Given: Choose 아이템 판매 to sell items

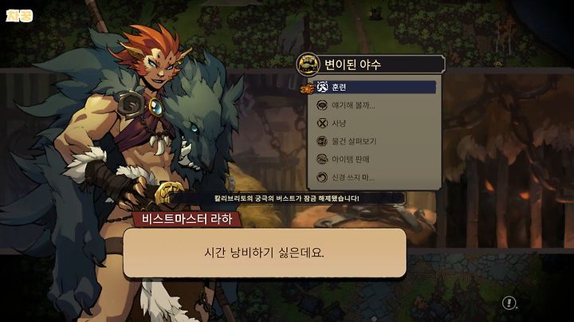Looking at the screenshot, I should 375,159.
